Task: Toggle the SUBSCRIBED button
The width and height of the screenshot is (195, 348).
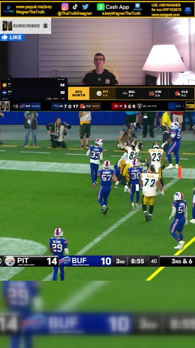Action: [x=26, y=26]
